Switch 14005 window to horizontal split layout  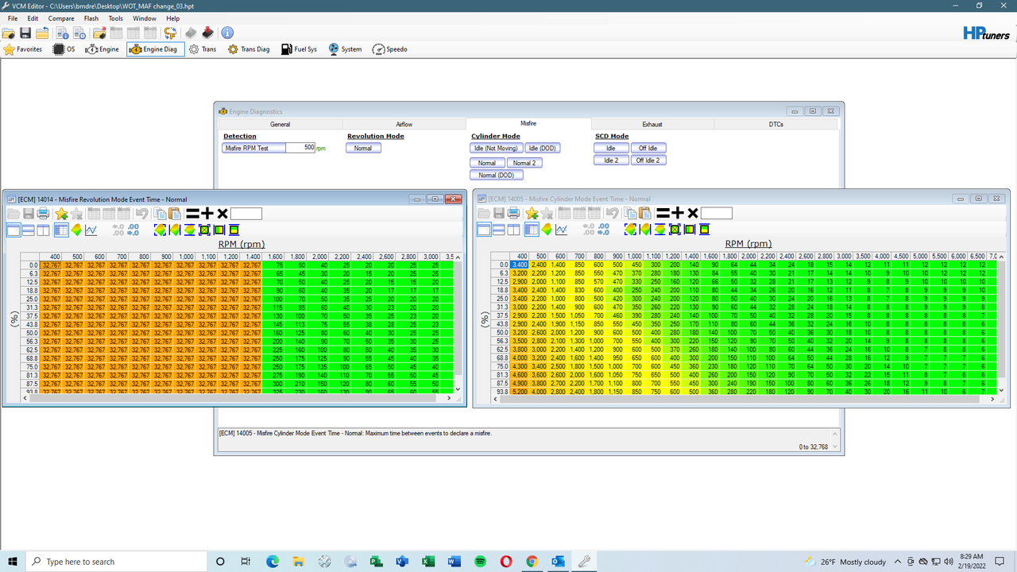click(x=499, y=230)
